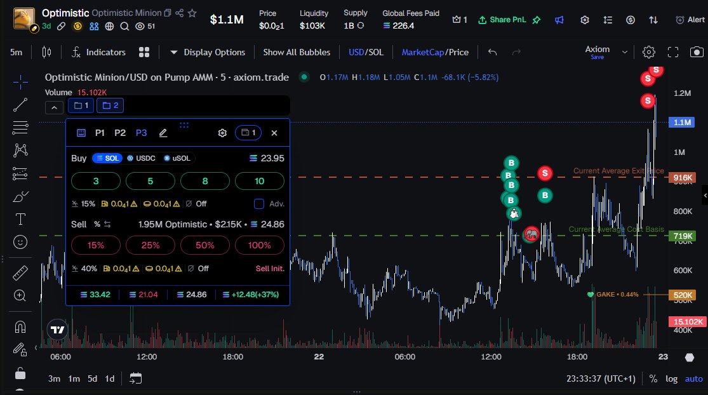
Task: Open the Display Options dropdown
Action: point(208,52)
